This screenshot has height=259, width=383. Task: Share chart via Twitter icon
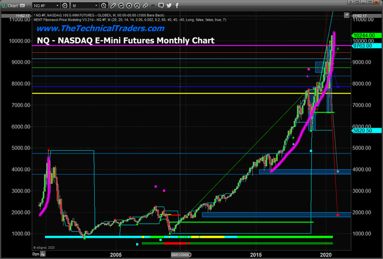(x=169, y=5)
